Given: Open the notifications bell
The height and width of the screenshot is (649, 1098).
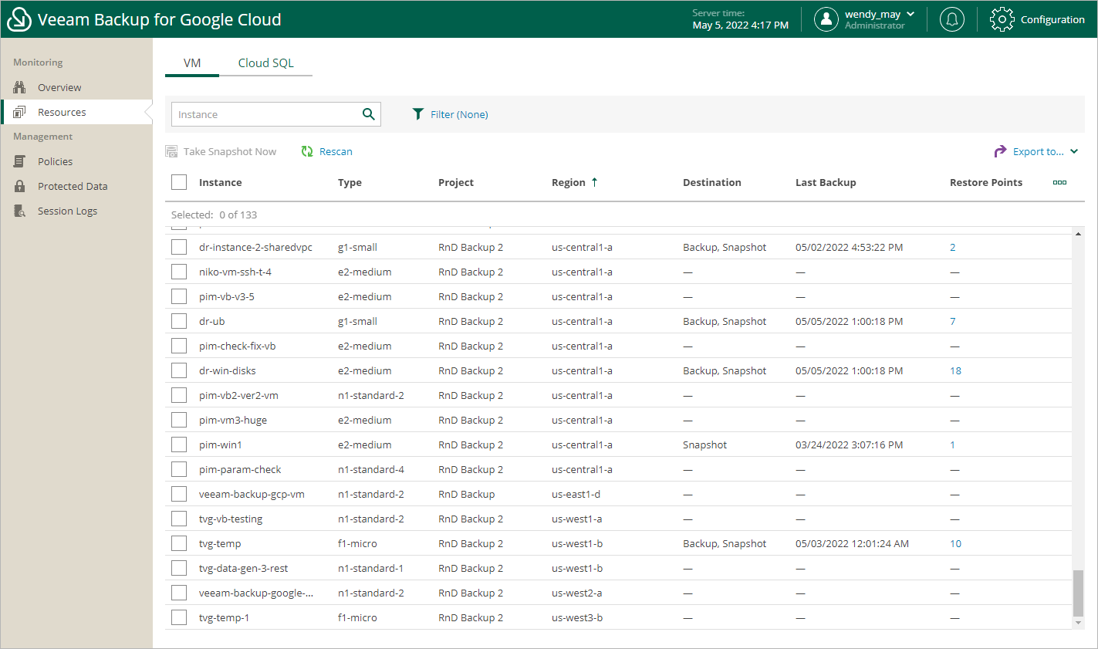Looking at the screenshot, I should click(952, 19).
